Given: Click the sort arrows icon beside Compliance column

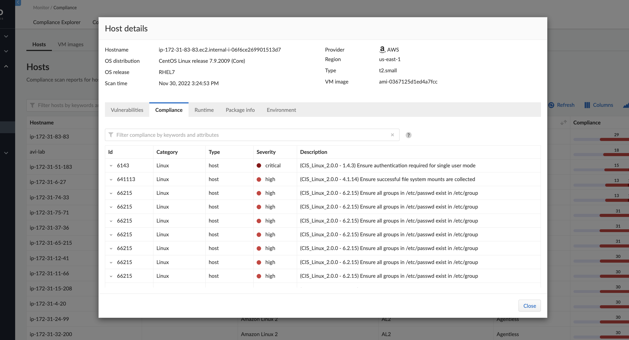Looking at the screenshot, I should tap(563, 122).
